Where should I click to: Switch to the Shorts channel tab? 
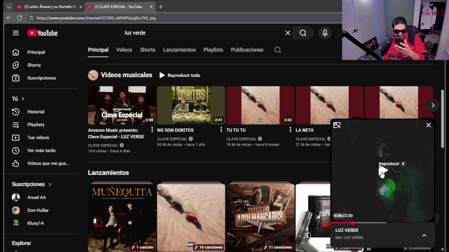pyautogui.click(x=148, y=50)
